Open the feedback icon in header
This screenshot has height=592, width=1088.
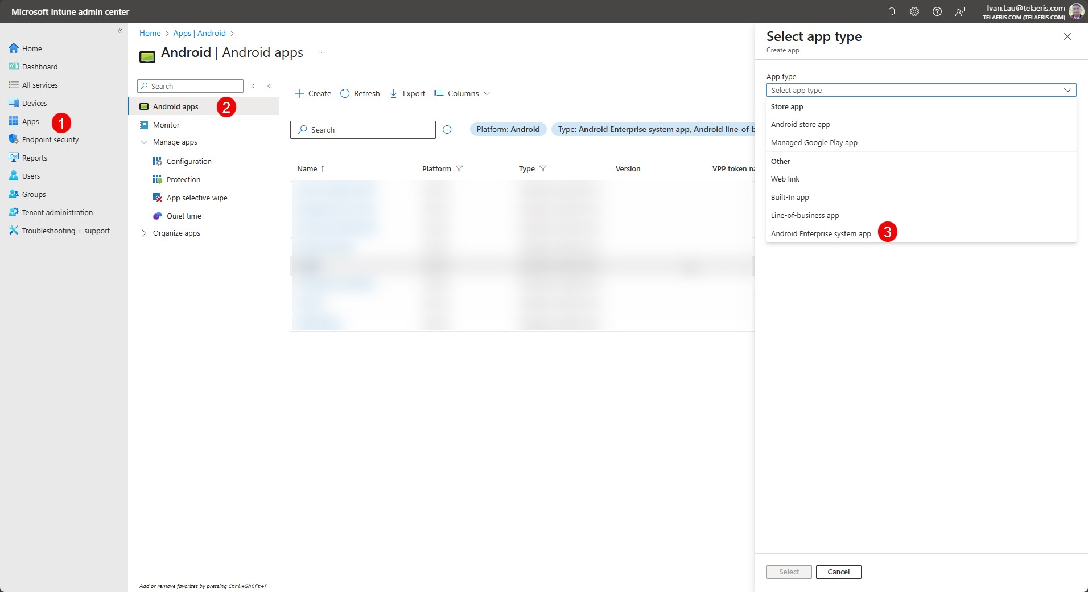pyautogui.click(x=960, y=11)
